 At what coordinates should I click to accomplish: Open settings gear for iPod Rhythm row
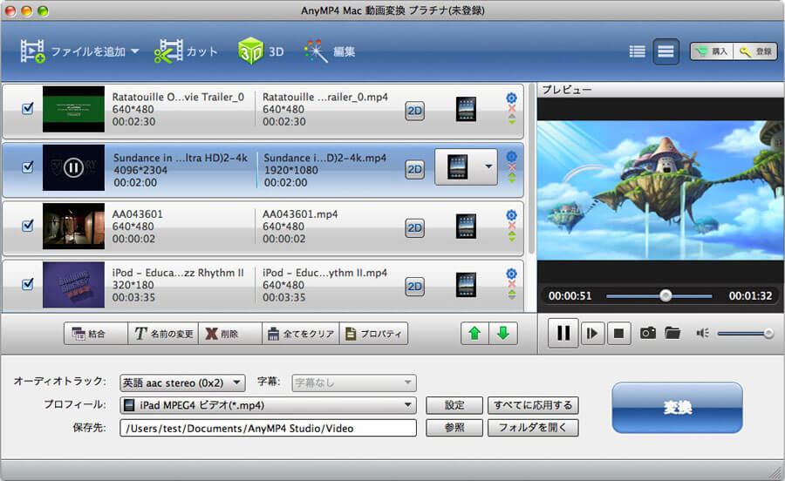pos(511,274)
